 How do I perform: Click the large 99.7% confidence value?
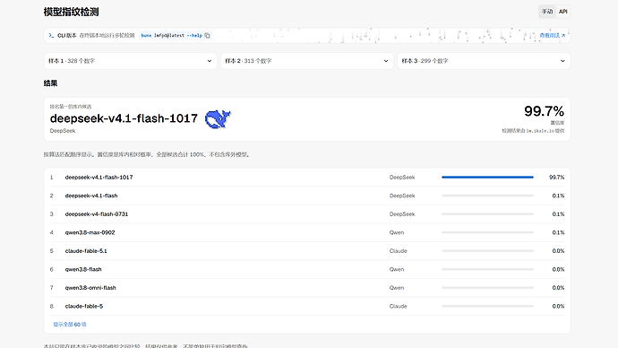(x=544, y=111)
